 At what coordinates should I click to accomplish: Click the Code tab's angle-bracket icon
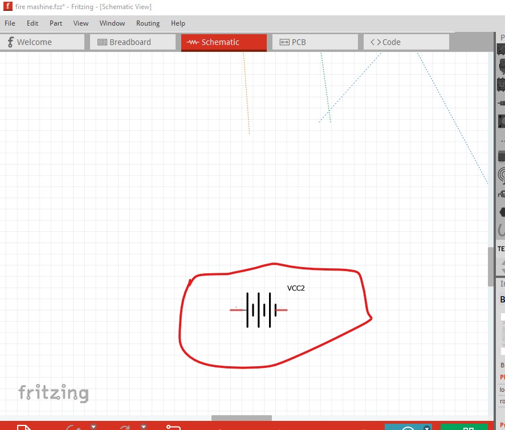376,42
